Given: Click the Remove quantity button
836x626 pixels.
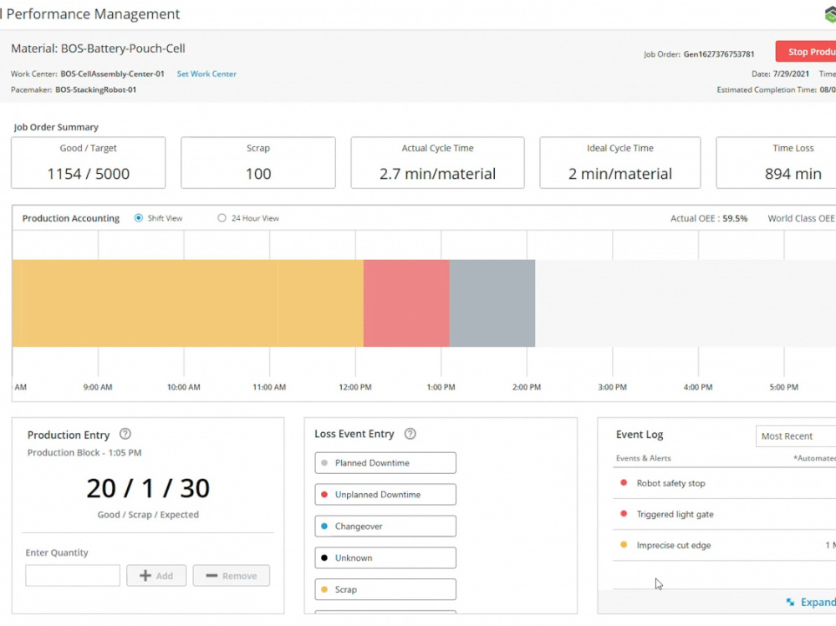Looking at the screenshot, I should [232, 576].
